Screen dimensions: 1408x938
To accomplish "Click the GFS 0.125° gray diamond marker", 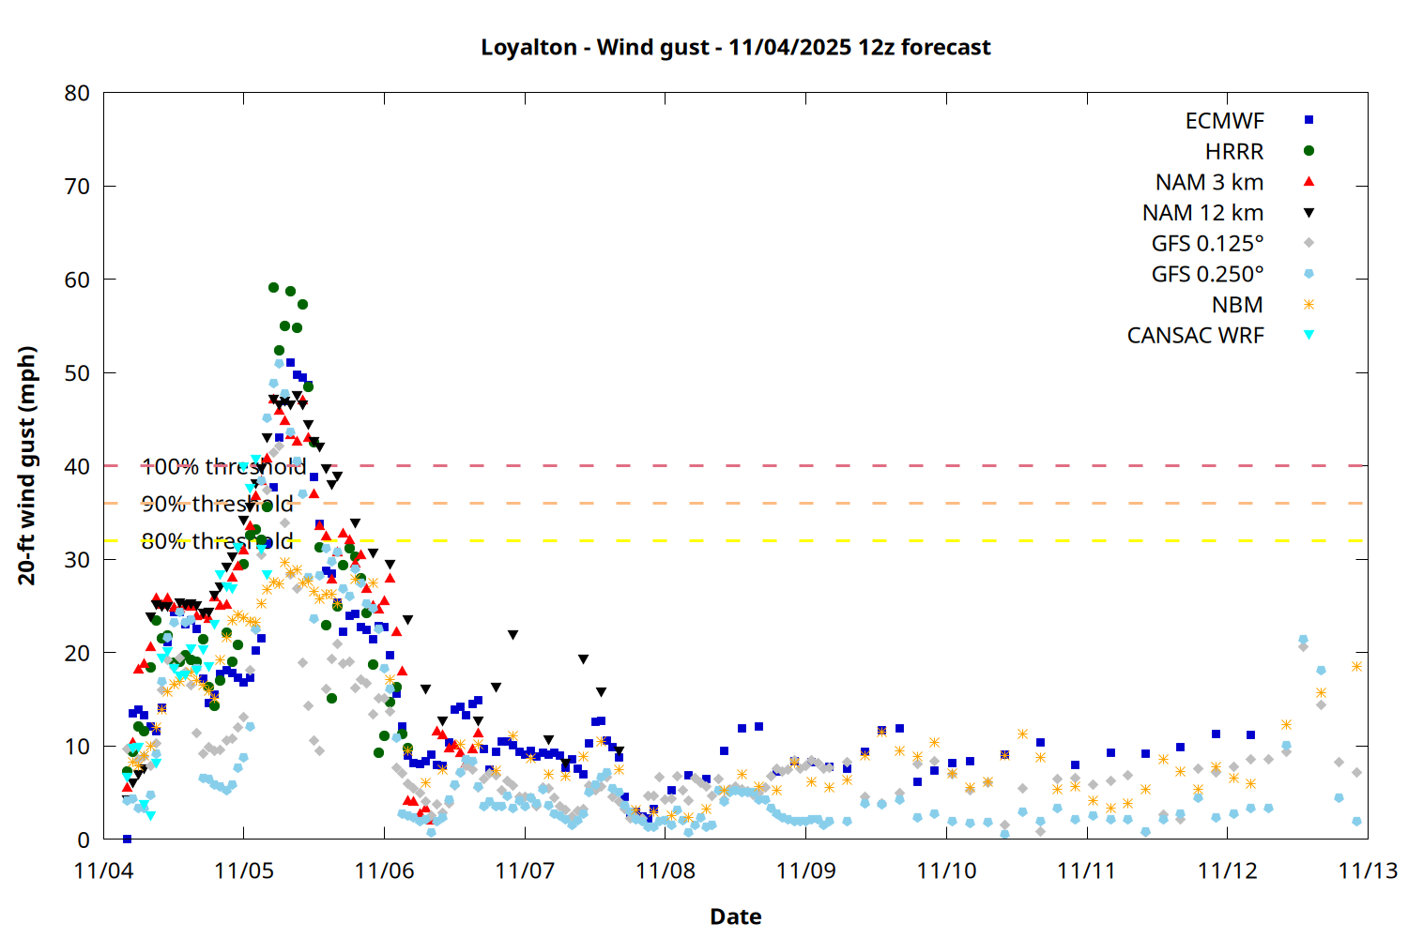I will (x=1309, y=243).
